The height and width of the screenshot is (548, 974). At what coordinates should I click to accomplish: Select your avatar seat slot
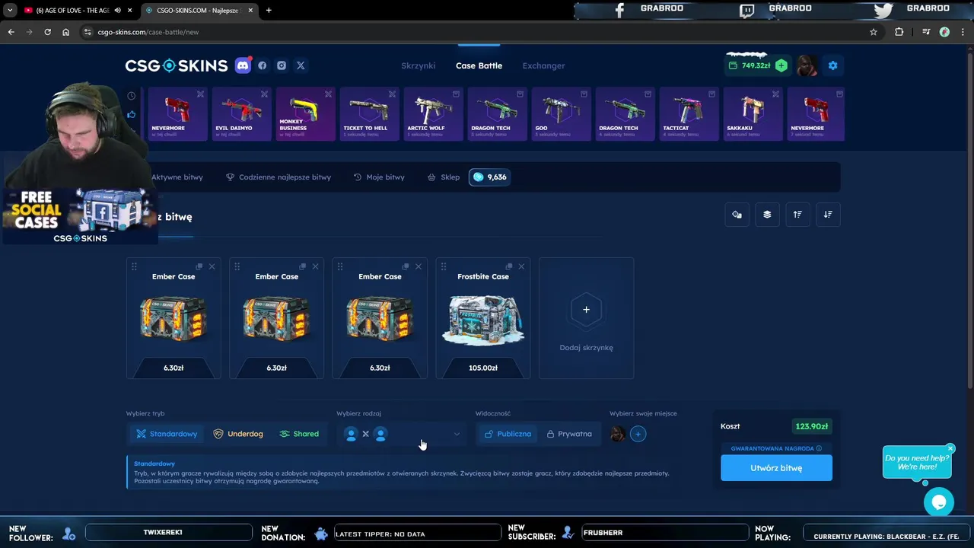pos(618,434)
